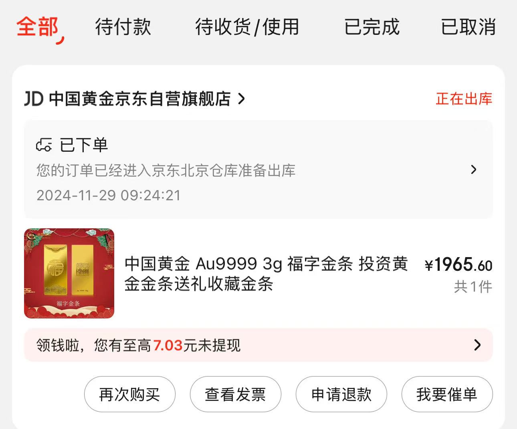Go to the 已完成 tab

point(372,27)
